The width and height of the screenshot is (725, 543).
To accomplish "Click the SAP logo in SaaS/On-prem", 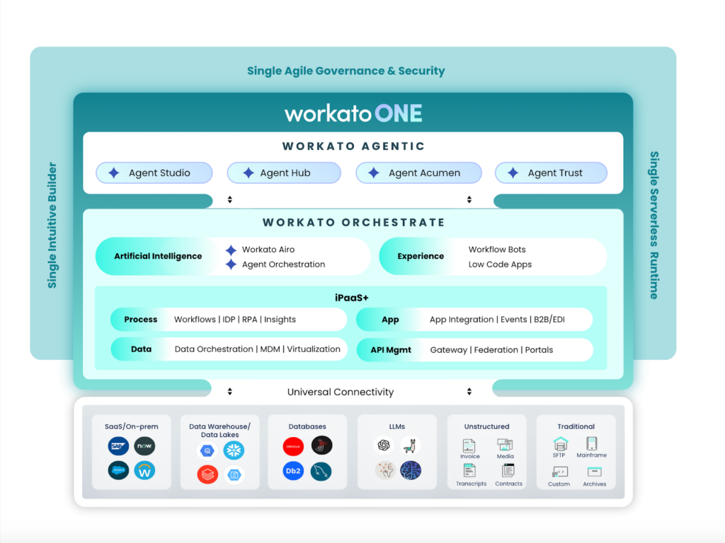I will click(x=118, y=445).
